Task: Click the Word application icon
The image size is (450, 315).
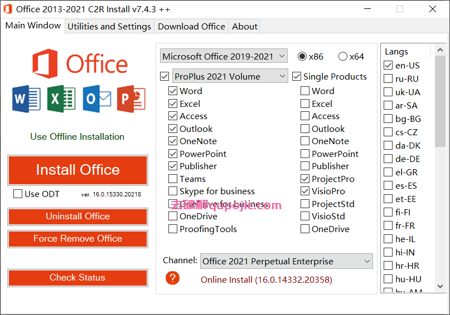Action: pos(26,99)
